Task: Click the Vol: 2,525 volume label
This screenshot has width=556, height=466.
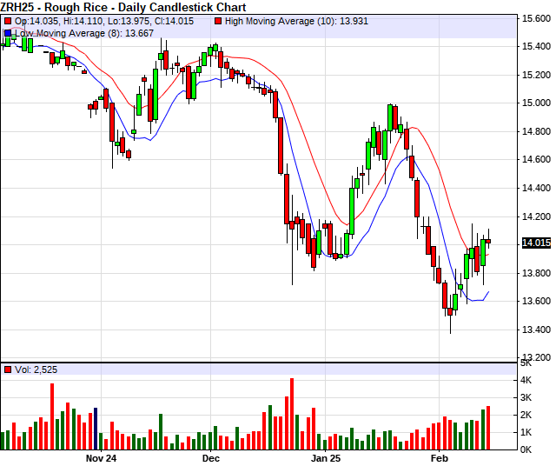Action: [x=38, y=369]
